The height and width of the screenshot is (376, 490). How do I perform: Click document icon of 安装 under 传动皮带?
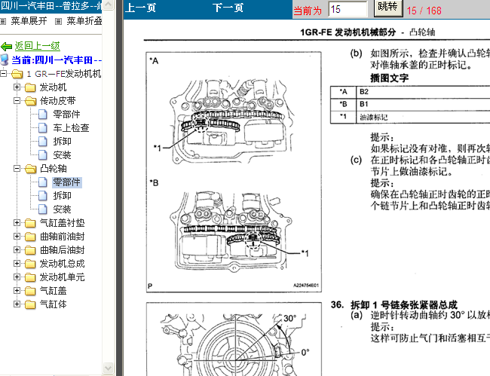(43, 155)
